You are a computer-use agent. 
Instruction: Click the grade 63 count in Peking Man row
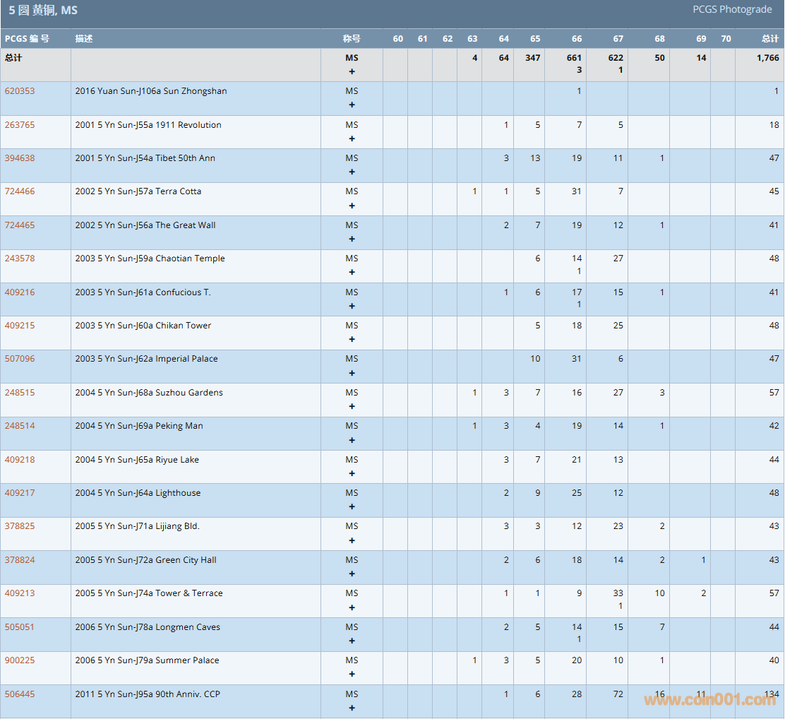point(474,426)
